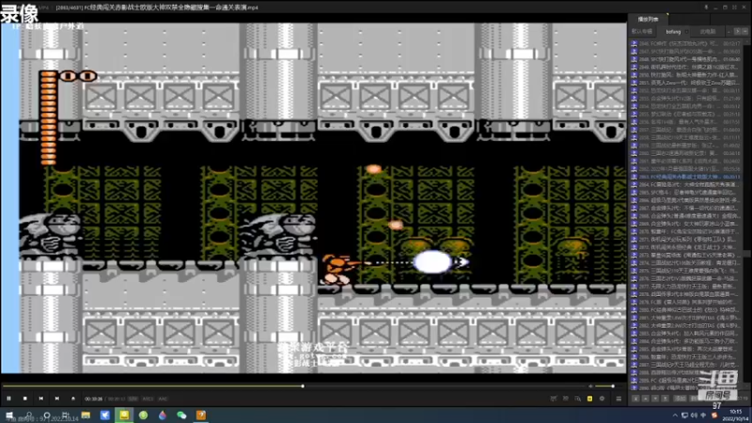Select playlist entry 2854
The height and width of the screenshot is (423, 752).
[x=686, y=106]
